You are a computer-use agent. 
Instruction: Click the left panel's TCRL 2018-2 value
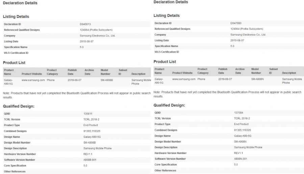pos(91,120)
